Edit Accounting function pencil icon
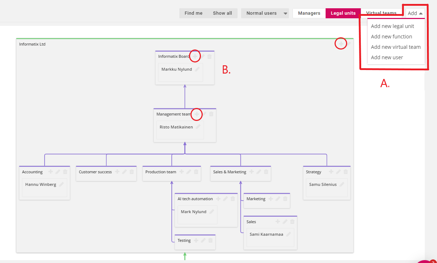 57,172
